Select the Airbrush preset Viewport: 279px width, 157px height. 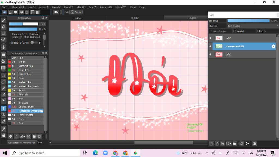[x=26, y=95]
